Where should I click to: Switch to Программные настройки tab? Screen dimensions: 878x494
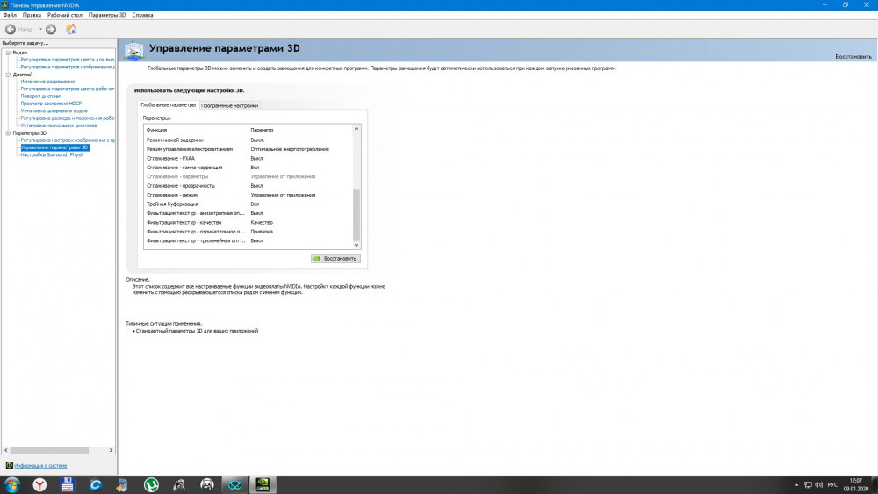[x=229, y=106]
